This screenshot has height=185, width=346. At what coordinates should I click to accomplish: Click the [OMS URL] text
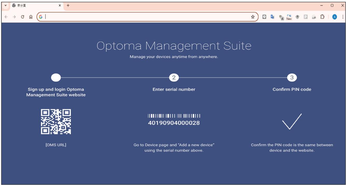click(56, 145)
